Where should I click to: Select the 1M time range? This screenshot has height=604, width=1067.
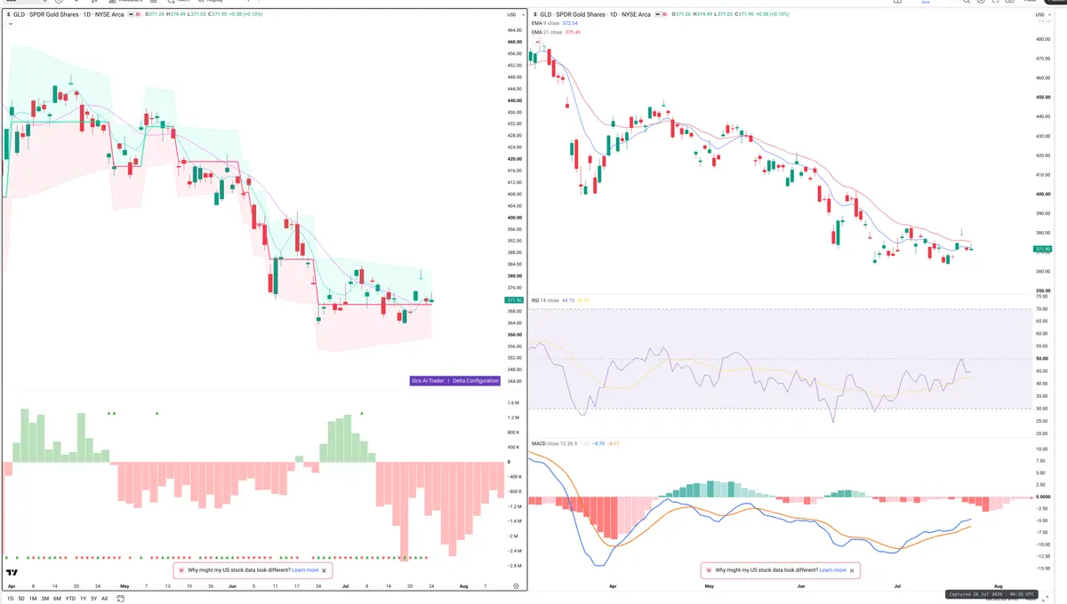33,599
